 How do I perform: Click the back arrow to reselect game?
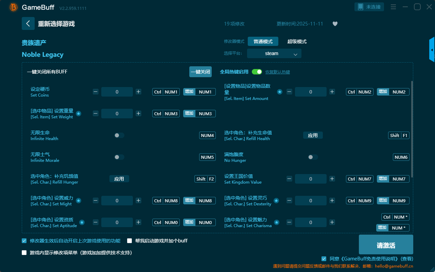pos(28,23)
